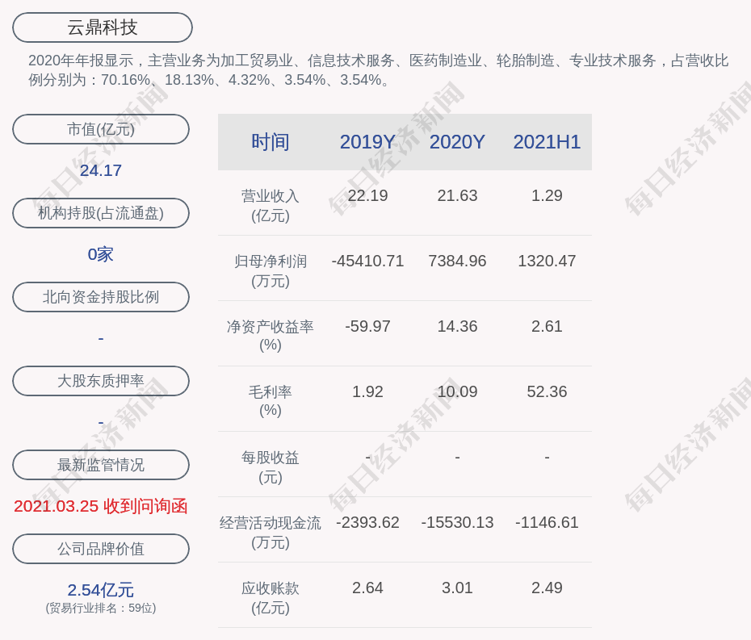
Task: Open the 北向资金持股比例 label pill
Action: pos(101,297)
